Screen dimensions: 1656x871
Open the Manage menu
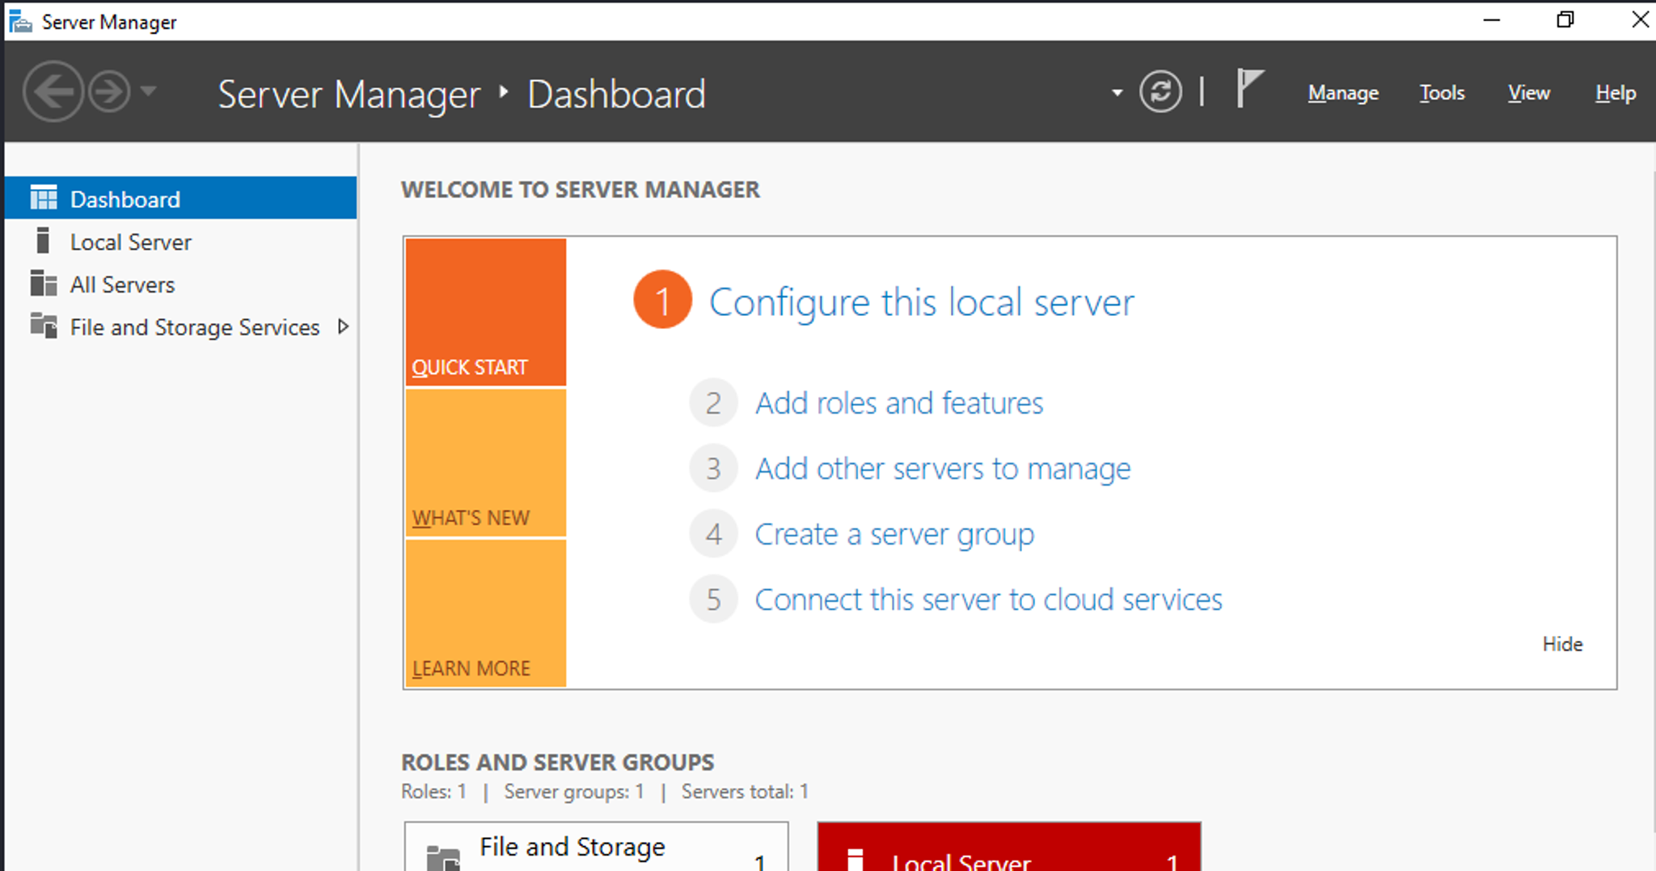pyautogui.click(x=1343, y=93)
